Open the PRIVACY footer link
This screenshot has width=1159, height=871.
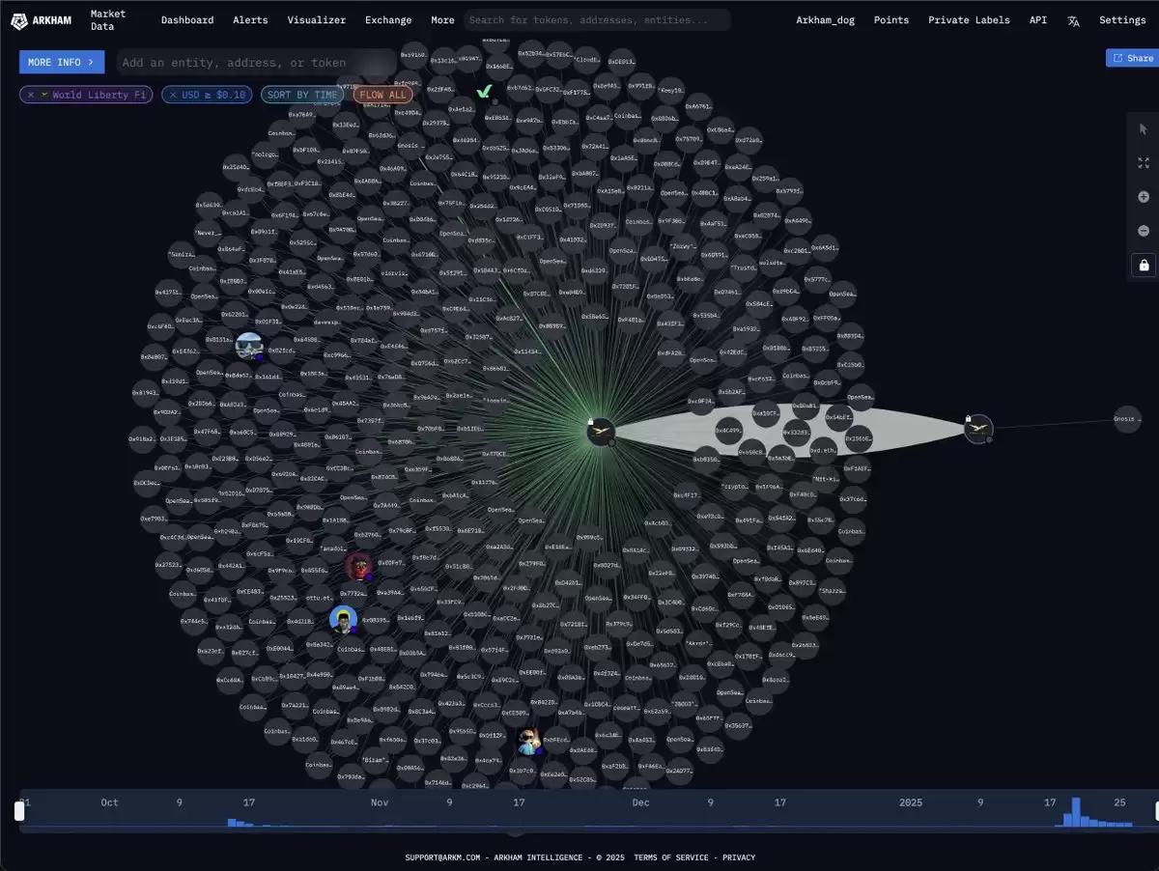pos(739,857)
